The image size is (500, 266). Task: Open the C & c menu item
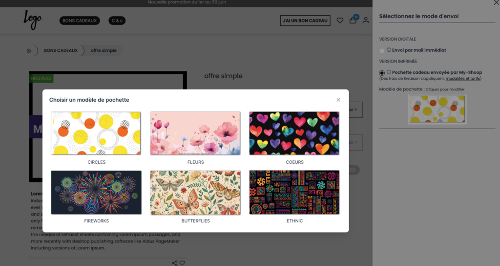117,21
